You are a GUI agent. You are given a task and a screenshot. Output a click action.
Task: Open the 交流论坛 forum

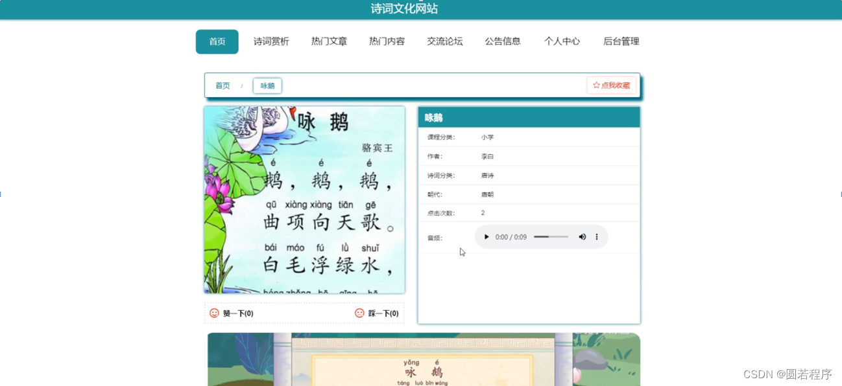[x=445, y=41]
